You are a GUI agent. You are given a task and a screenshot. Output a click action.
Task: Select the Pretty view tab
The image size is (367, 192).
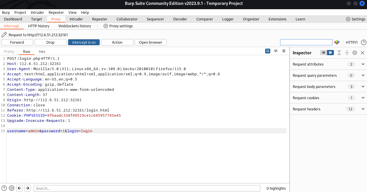(9, 51)
